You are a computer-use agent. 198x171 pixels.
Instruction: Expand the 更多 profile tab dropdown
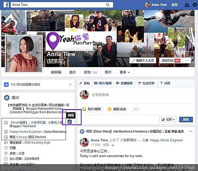point(125,72)
